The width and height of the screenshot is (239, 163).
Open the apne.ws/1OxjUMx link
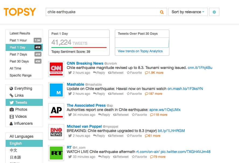tap(165, 110)
